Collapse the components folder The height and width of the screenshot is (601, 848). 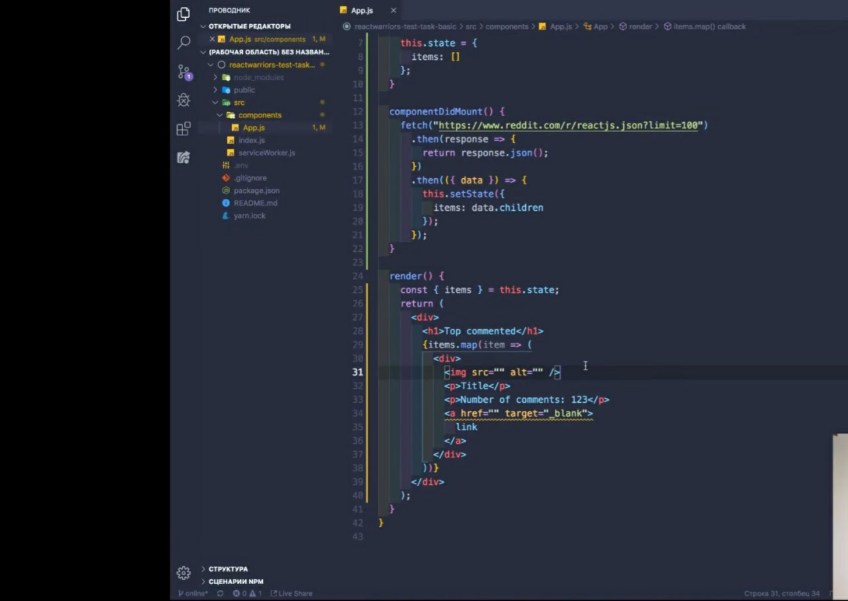pos(259,115)
